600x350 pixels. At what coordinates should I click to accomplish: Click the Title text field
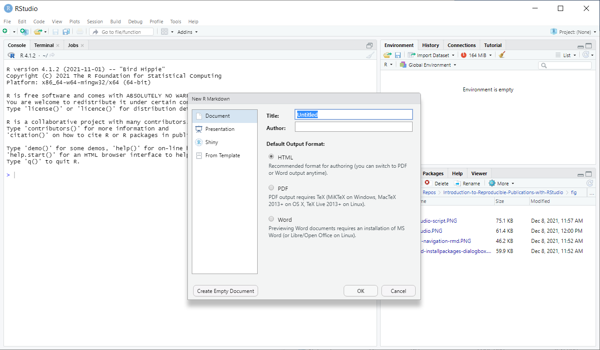(x=354, y=115)
